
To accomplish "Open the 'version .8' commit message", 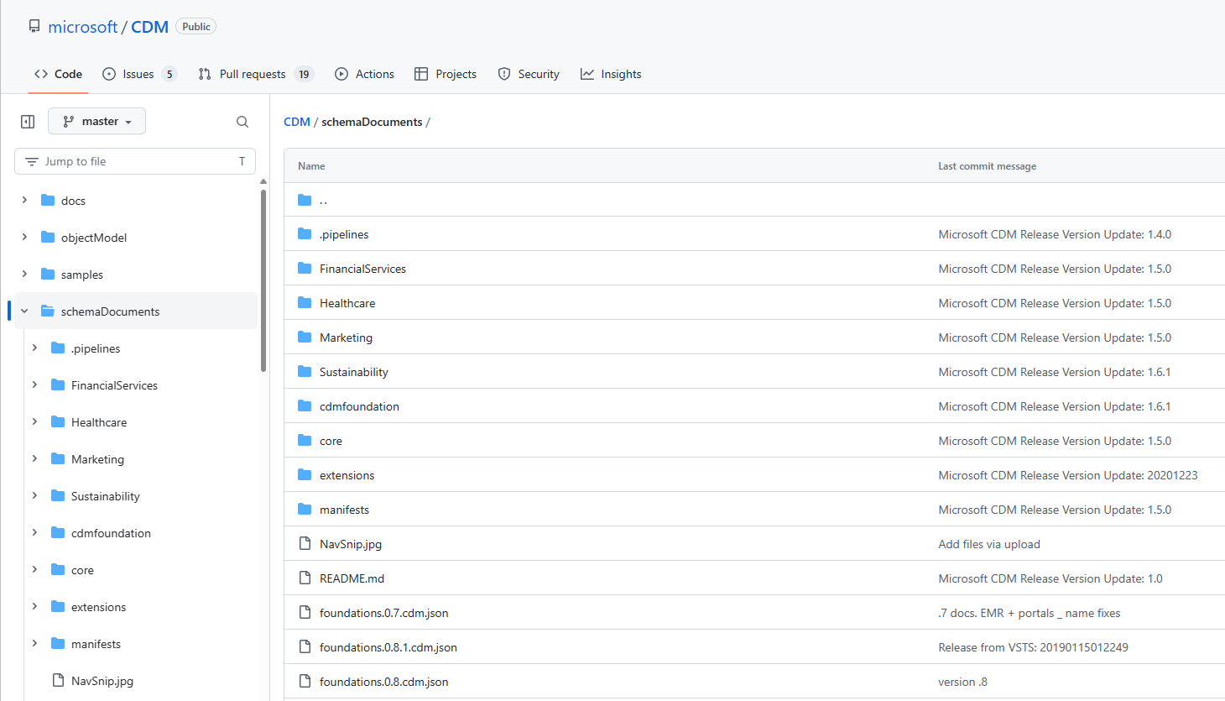I will (x=962, y=682).
